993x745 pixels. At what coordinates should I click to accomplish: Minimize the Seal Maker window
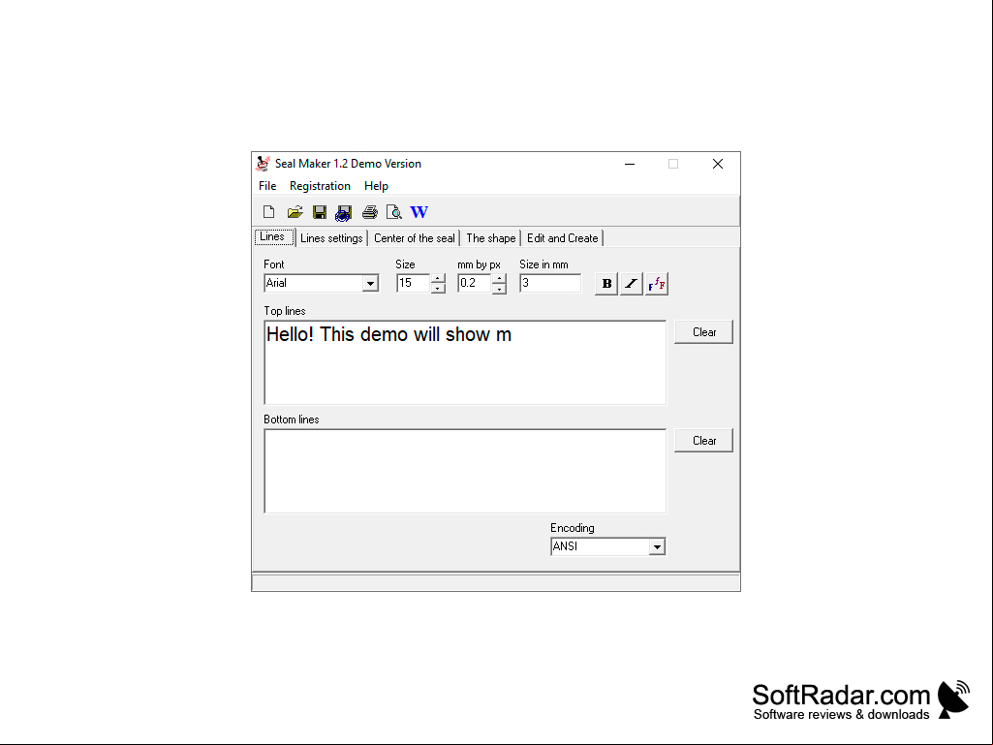tap(630, 164)
